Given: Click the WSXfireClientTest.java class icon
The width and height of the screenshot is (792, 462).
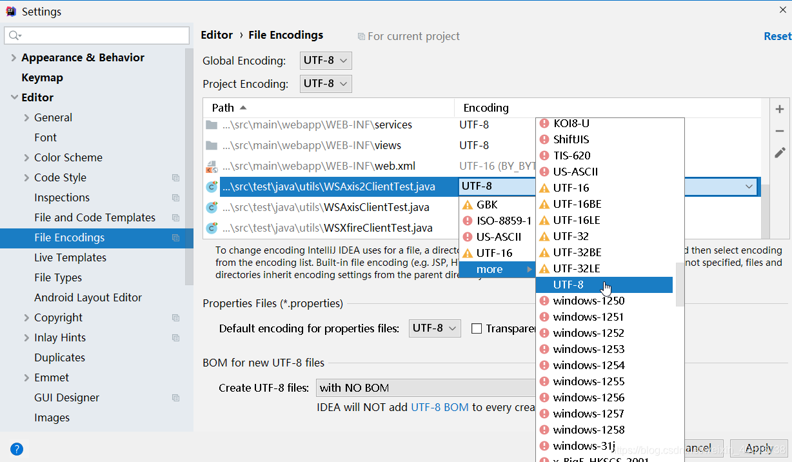Looking at the screenshot, I should pos(212,228).
